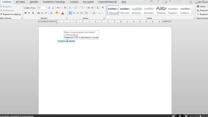Image resolution: width=208 pixels, height=117 pixels.
Task: Open the РАЗМЕТКА СТРАНИЦЫ tab
Action: coord(54,2)
